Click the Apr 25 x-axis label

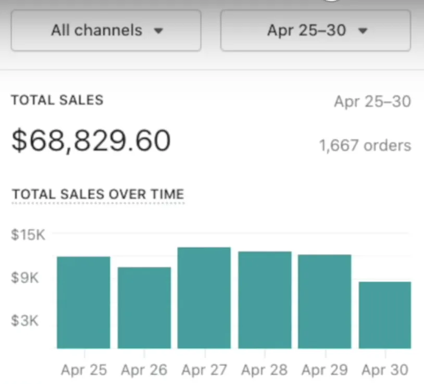click(83, 370)
